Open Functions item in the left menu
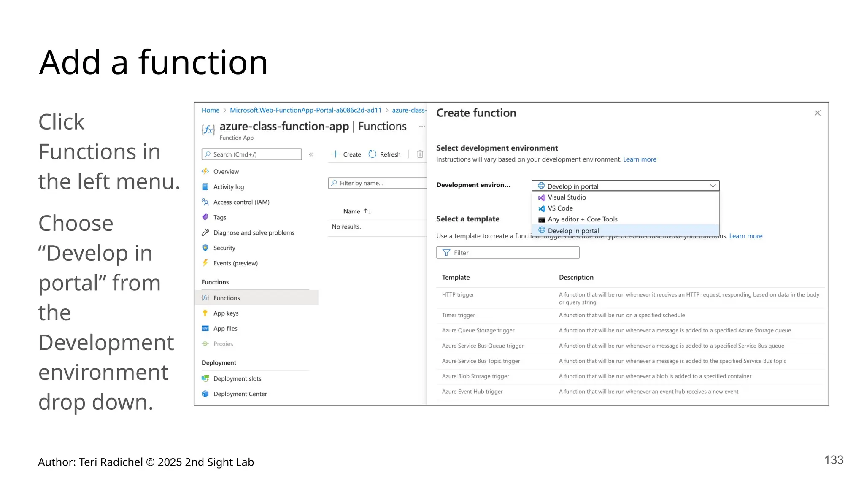The height and width of the screenshot is (486, 864). [x=256, y=297]
